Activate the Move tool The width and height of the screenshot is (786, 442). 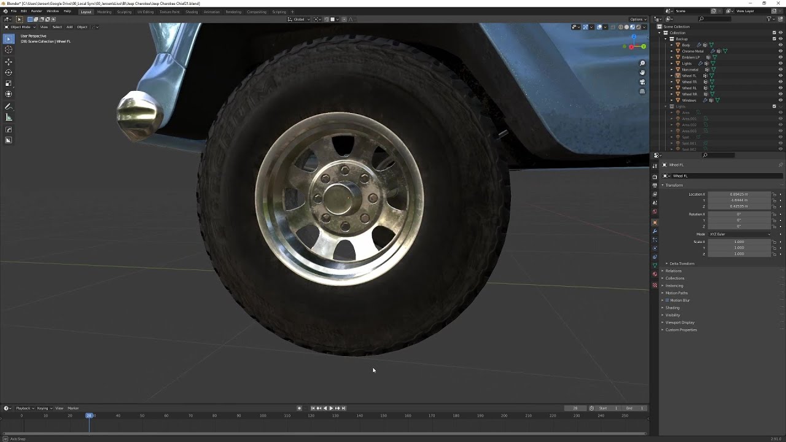coord(9,62)
